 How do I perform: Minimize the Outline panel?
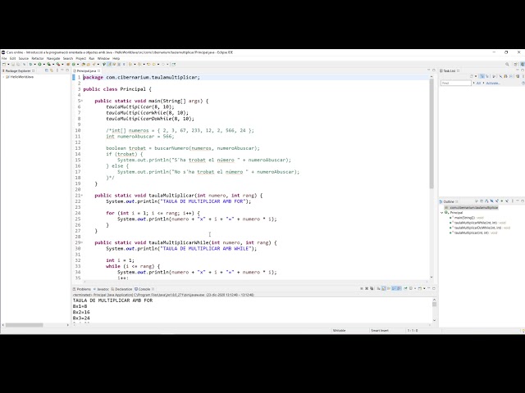[518, 201]
